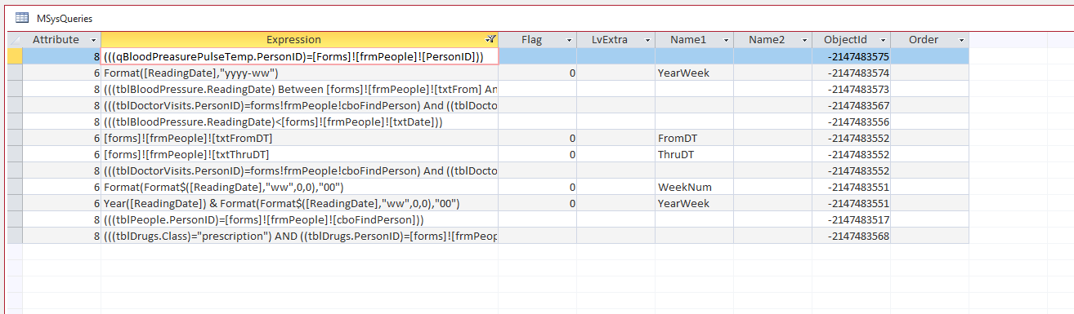The height and width of the screenshot is (314, 1074).
Task: Open the ObjectId column dropdown arrow
Action: point(882,40)
